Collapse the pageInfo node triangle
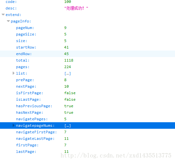The width and height of the screenshot is (175, 162). click(x=8, y=21)
